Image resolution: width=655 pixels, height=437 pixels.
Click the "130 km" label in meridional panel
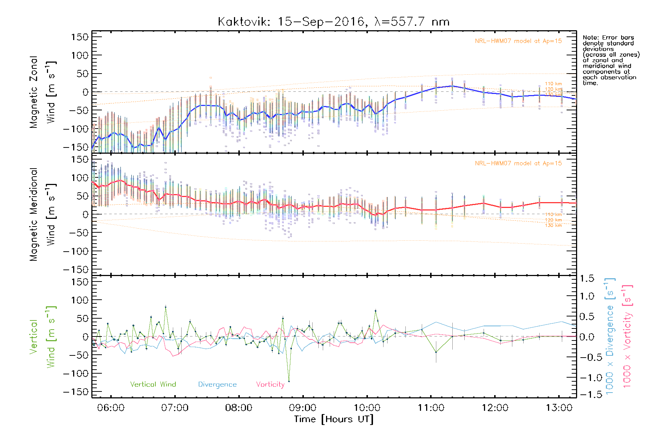[553, 225]
